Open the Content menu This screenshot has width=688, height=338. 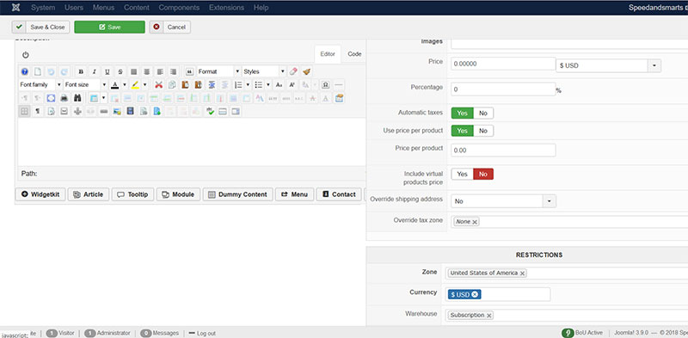click(137, 8)
